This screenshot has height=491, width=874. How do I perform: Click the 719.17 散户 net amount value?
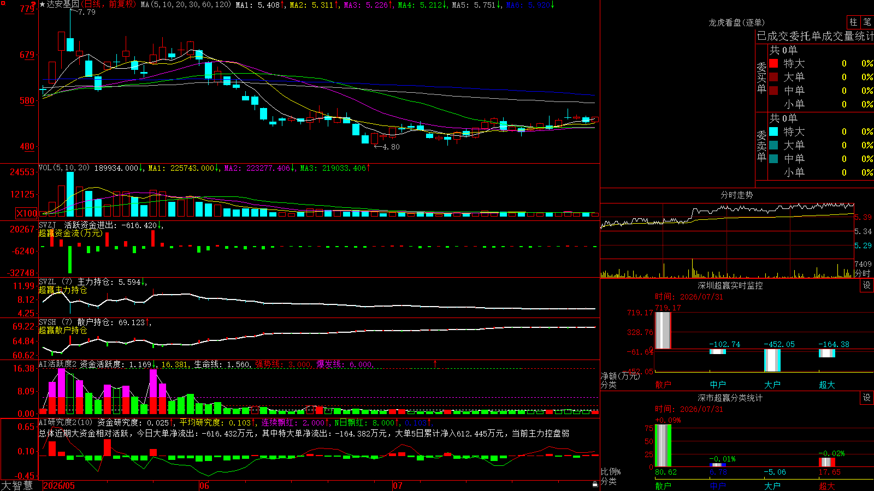click(668, 308)
